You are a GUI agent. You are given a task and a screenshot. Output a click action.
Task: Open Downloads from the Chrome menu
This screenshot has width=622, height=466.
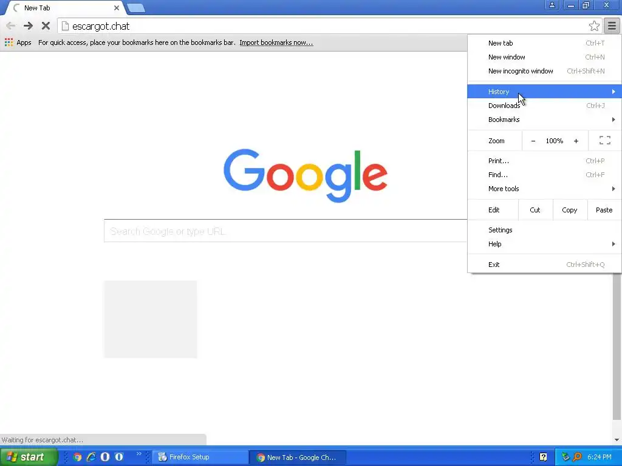tap(544, 106)
